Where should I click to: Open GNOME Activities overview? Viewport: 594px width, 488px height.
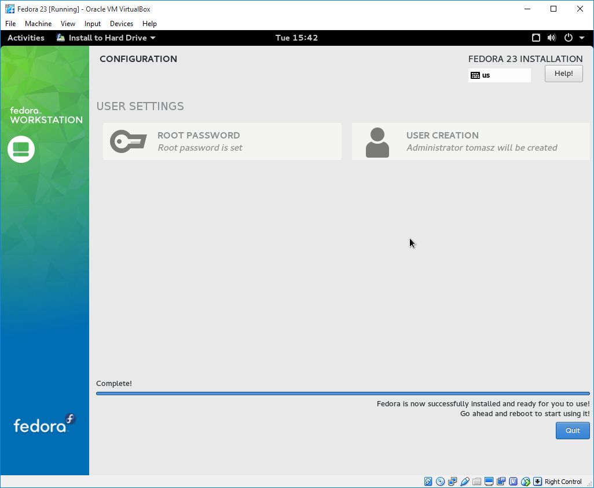click(x=25, y=38)
